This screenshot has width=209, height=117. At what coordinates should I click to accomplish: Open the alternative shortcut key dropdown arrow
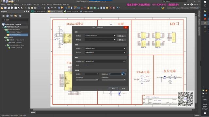124,74
